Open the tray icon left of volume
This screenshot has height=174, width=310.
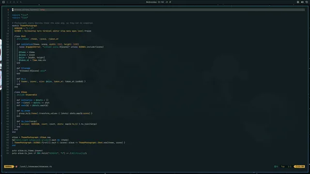(x=298, y=2)
